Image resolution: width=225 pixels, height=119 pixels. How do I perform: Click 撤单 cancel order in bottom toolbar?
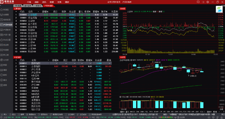point(21,114)
